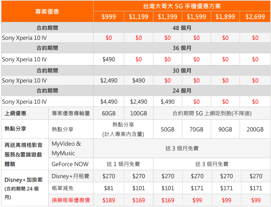The width and height of the screenshot is (271, 207).
Task: Click the 60GB data allowance cell
Action: pyautogui.click(x=108, y=114)
